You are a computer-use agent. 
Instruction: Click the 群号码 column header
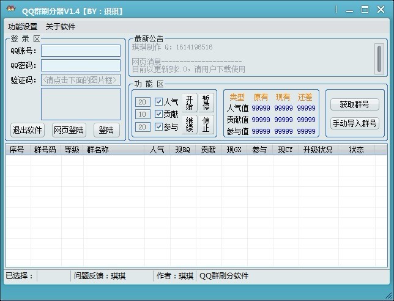pyautogui.click(x=45, y=150)
